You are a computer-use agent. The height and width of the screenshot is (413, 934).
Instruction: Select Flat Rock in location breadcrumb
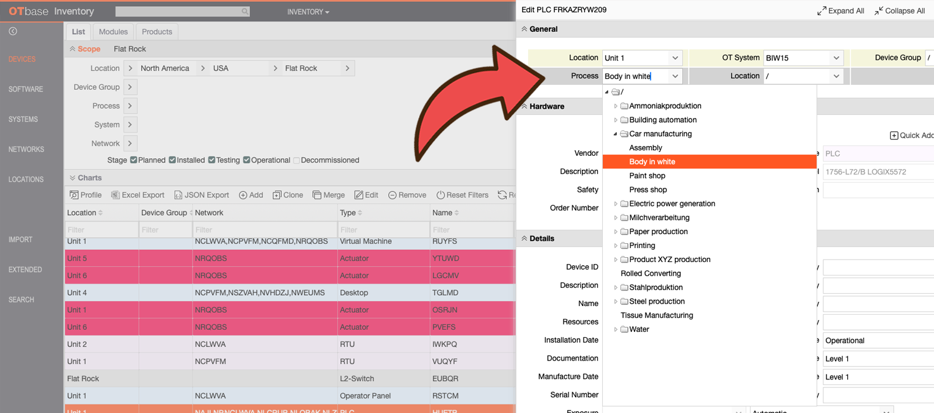click(x=301, y=68)
